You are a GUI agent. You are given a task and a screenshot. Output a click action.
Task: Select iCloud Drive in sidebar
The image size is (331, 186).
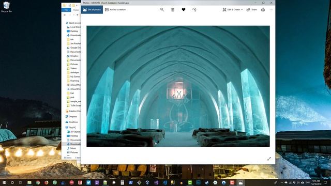coord(73,89)
